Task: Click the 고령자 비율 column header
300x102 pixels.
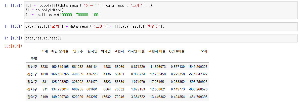Action: click(x=157, y=52)
